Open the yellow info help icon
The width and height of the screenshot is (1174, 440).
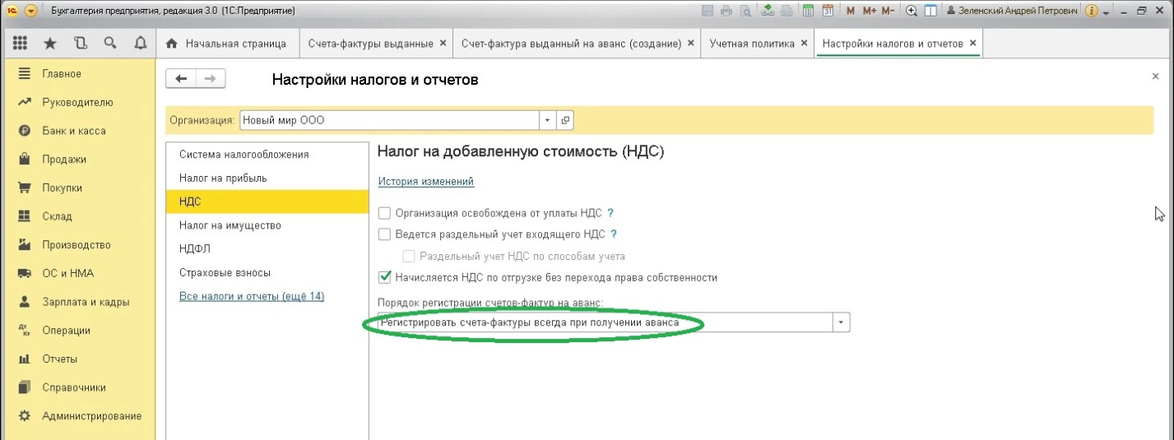pyautogui.click(x=1092, y=12)
